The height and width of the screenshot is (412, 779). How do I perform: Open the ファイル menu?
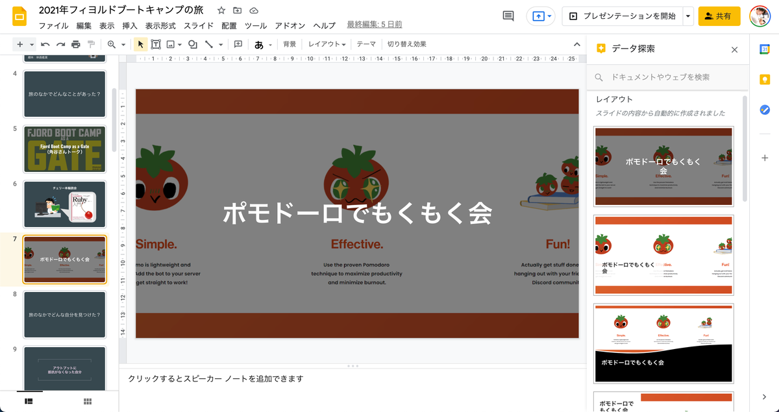54,26
